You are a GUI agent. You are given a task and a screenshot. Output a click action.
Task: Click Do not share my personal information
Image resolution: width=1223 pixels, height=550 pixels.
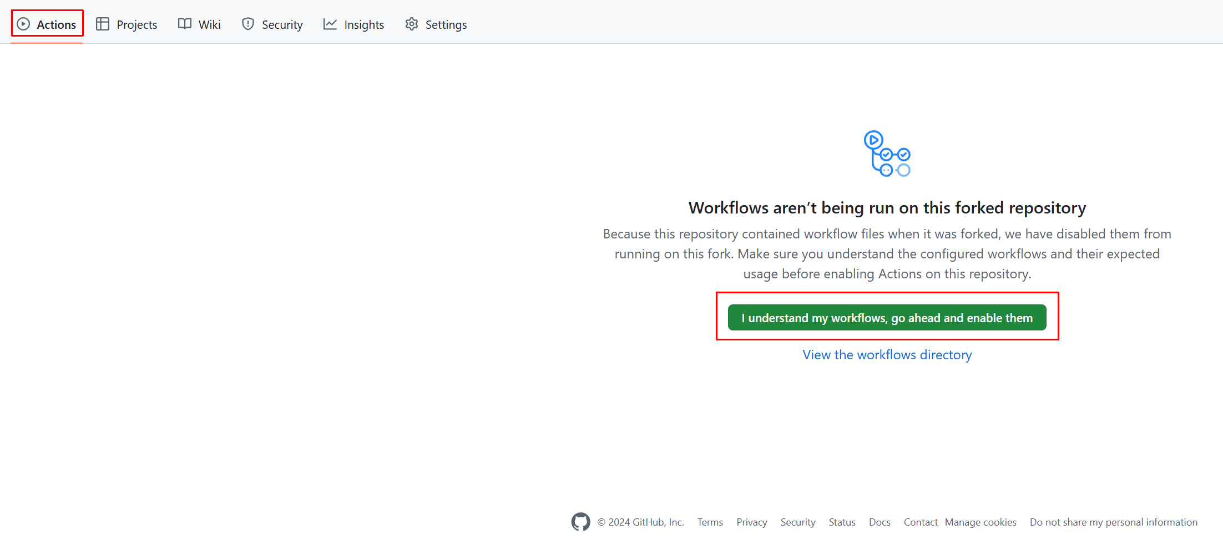click(1113, 522)
